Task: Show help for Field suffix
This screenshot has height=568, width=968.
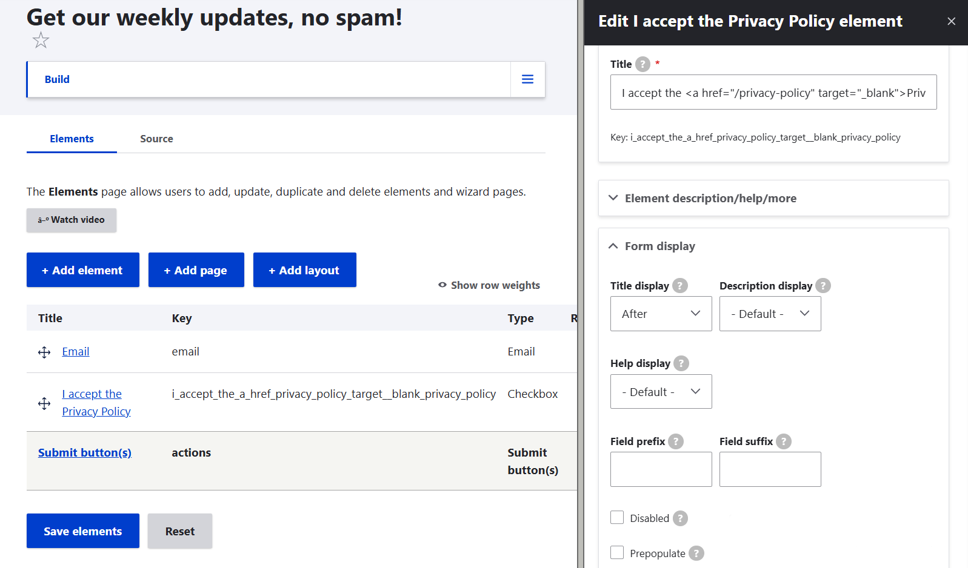Action: (x=784, y=441)
